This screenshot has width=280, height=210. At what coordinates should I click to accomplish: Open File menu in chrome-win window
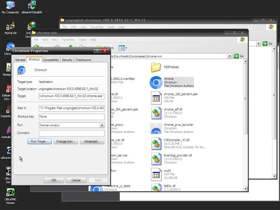coord(36,40)
